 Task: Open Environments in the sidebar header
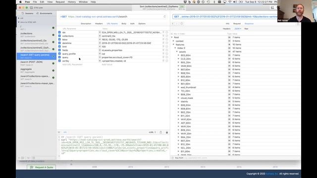coord(44,13)
